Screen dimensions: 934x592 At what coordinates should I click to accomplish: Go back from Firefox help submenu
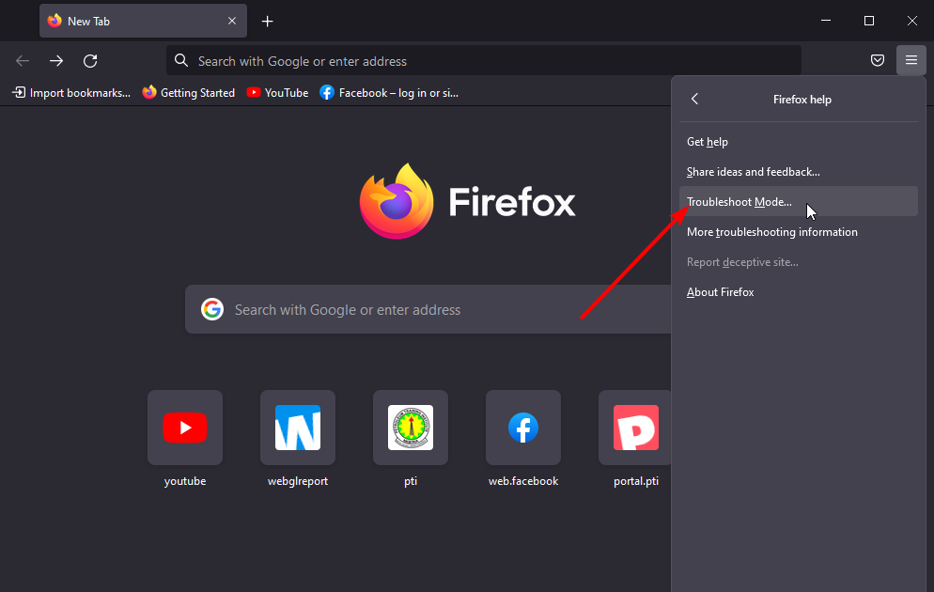click(x=694, y=99)
